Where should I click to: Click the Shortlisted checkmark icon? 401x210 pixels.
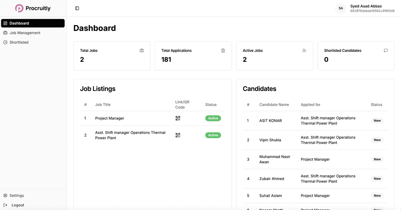click(5, 42)
